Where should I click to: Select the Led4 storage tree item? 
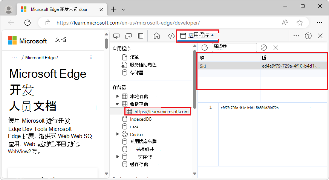coord(134,127)
